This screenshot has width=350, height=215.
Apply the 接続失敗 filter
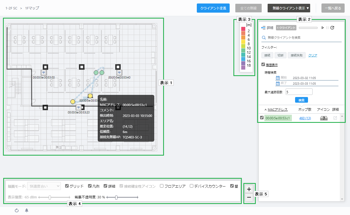[297, 55]
